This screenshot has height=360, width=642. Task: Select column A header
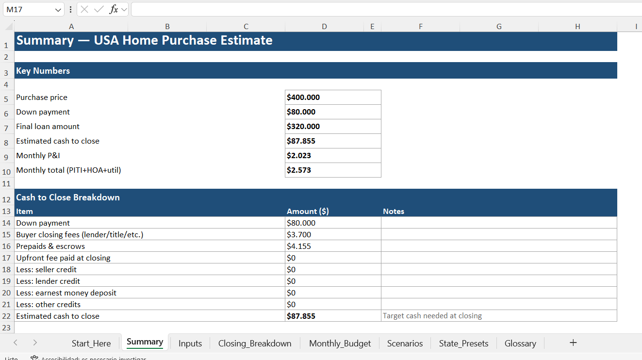coord(71,27)
